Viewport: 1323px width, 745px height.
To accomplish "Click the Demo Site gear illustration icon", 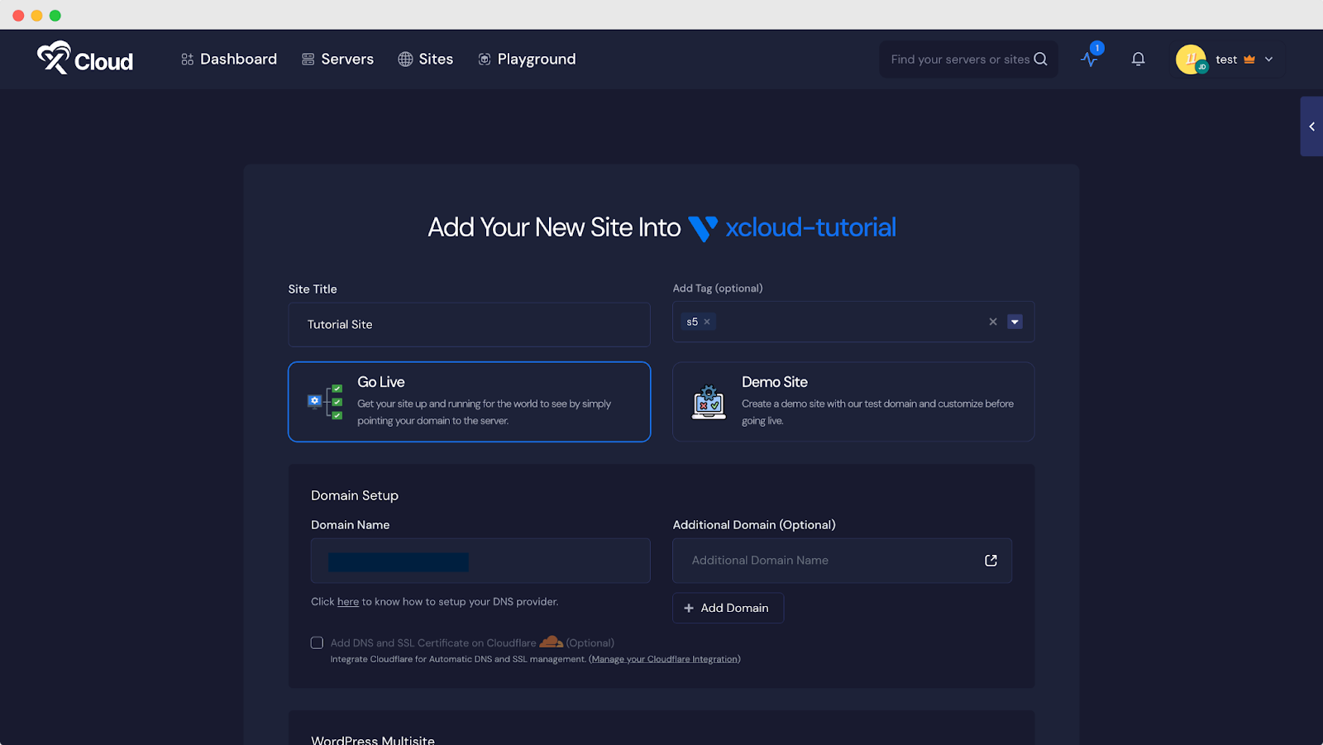I will 708,401.
